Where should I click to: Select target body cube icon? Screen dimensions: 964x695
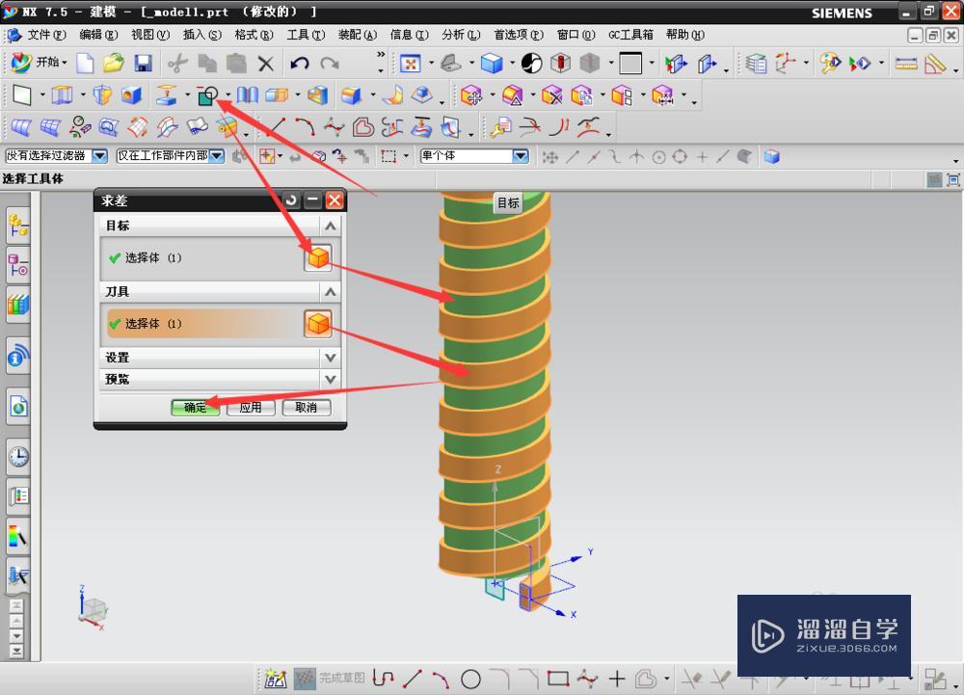click(318, 257)
